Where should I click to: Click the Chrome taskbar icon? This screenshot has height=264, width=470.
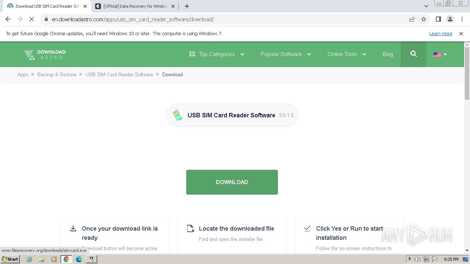pyautogui.click(x=66, y=259)
